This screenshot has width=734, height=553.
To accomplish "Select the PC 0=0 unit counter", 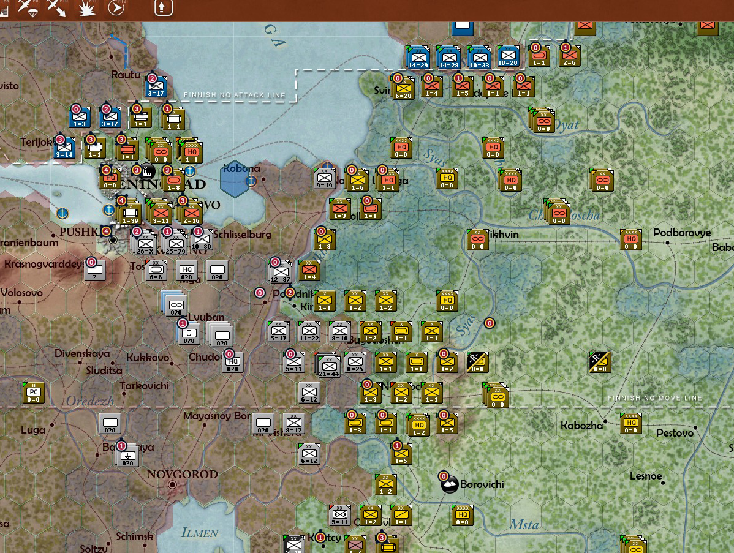I will 33,393.
